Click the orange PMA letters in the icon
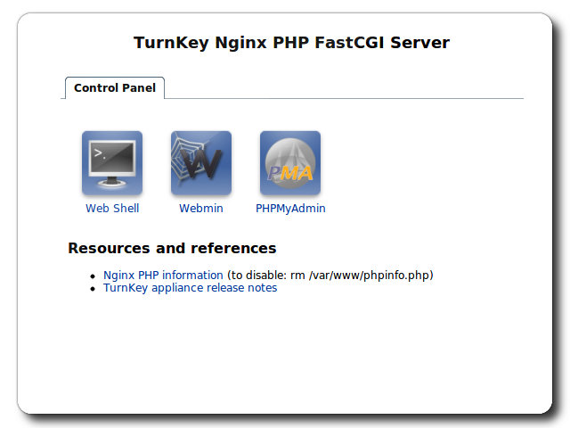Image resolution: width=570 pixels, height=428 pixels. coord(290,173)
